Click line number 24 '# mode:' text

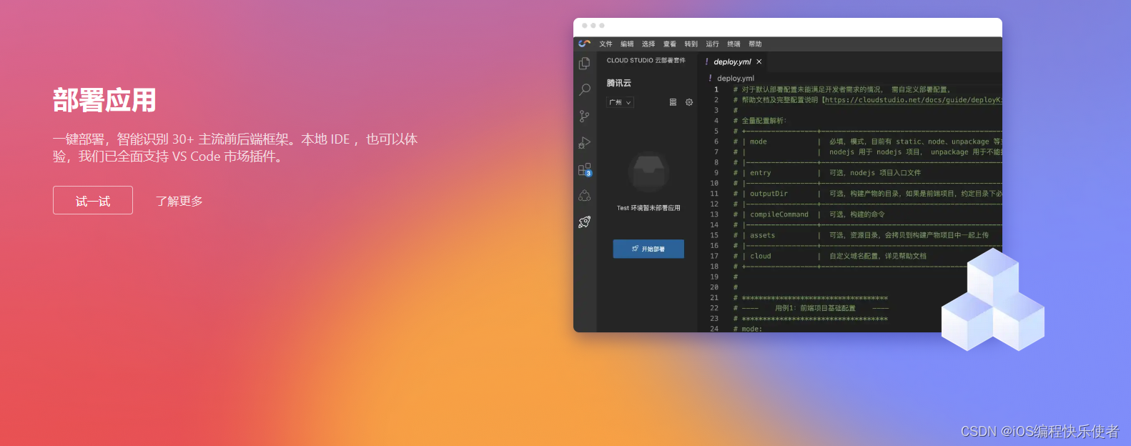[748, 329]
